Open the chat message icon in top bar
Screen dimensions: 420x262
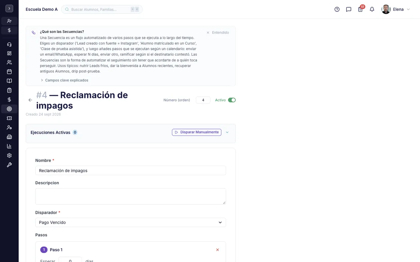click(349, 9)
